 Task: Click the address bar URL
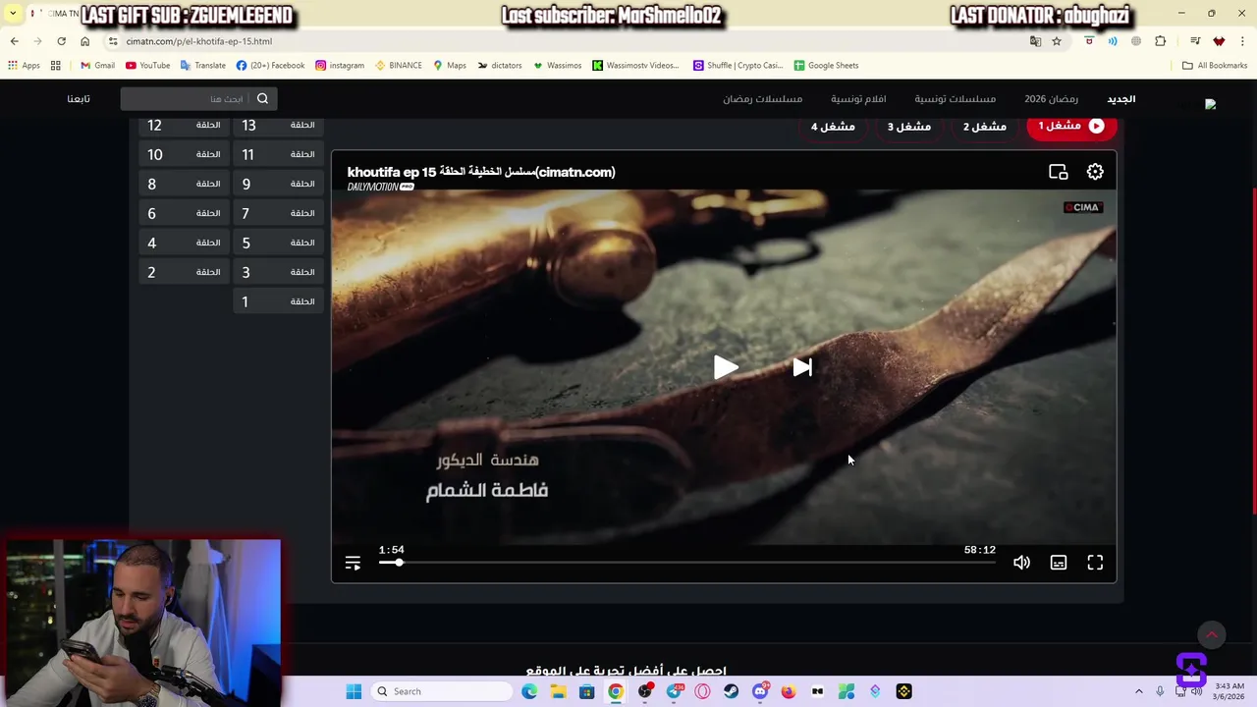199,41
